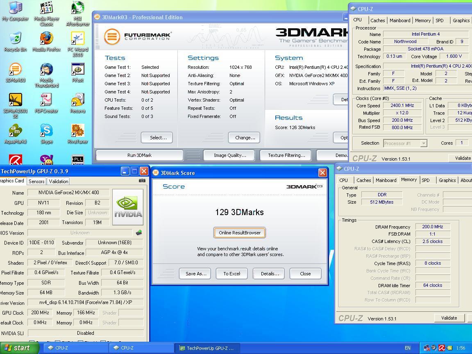Click To Excel button
This screenshot has width=472, height=354.
pyautogui.click(x=232, y=274)
